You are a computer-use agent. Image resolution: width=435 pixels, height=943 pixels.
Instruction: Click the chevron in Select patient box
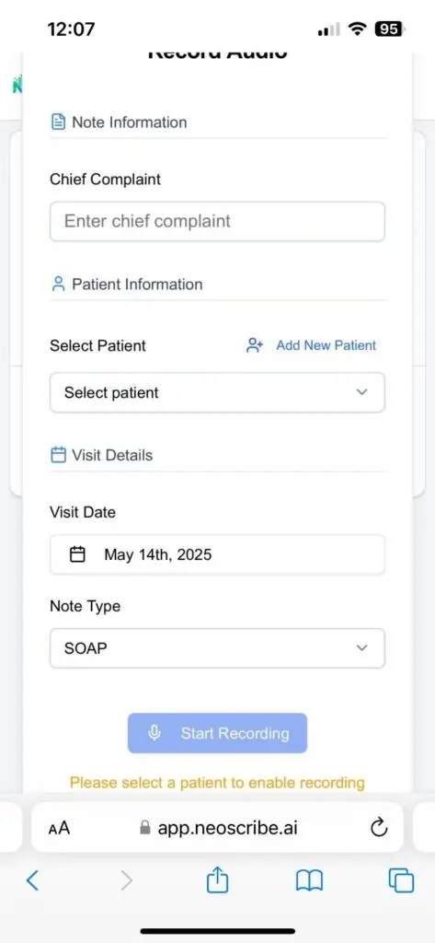coord(361,392)
